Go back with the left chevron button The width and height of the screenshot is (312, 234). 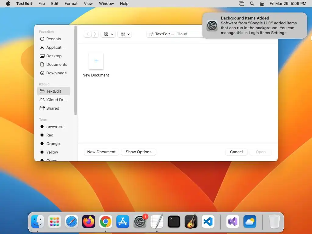click(87, 34)
